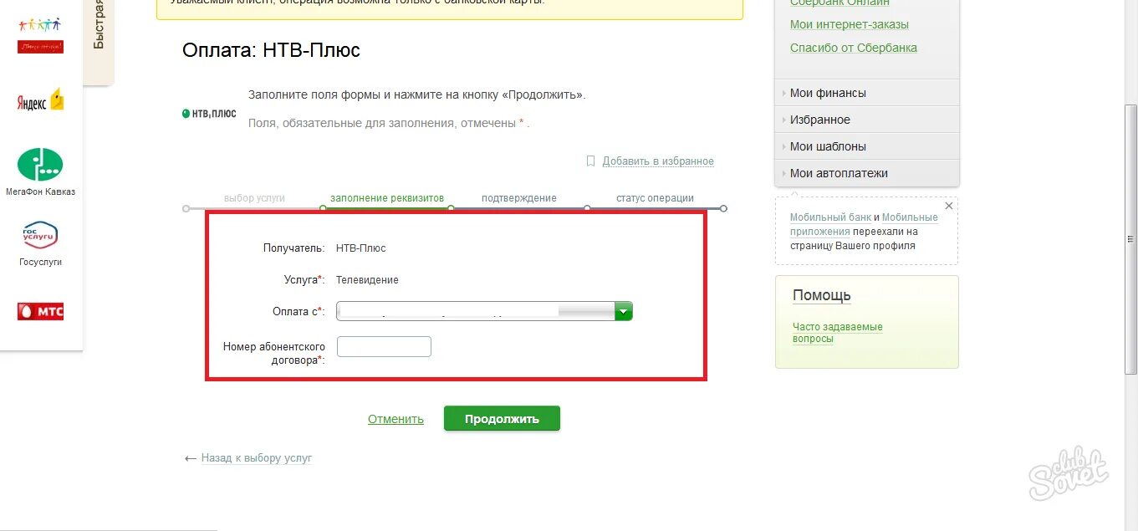The height and width of the screenshot is (531, 1138).
Task: Select the MegaFon Kavkaz icon
Action: coord(40,164)
